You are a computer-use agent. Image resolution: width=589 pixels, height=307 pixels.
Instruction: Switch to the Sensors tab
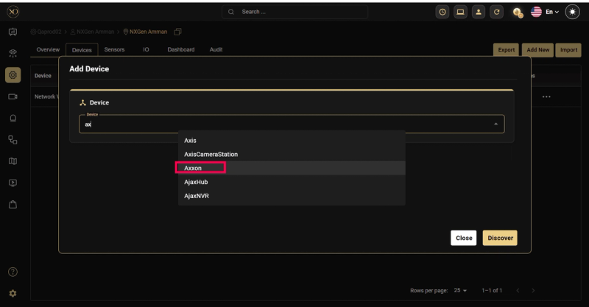coord(114,49)
